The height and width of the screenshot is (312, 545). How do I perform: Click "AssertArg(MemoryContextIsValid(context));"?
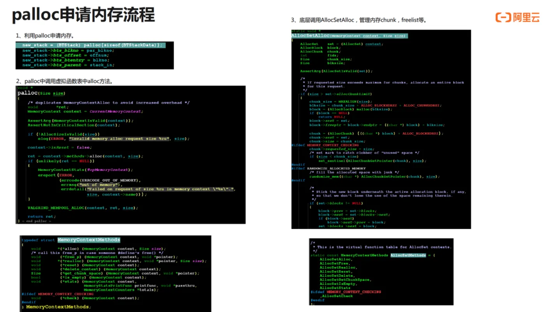tap(81, 121)
